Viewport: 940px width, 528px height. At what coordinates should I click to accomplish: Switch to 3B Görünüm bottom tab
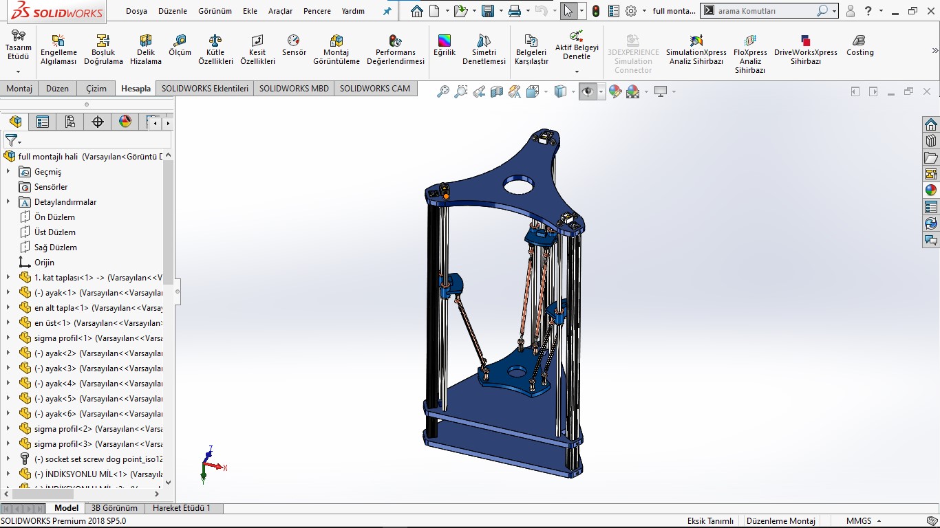[x=114, y=508]
